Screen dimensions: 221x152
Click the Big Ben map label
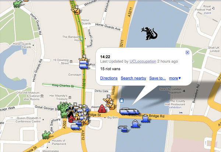point(112,117)
